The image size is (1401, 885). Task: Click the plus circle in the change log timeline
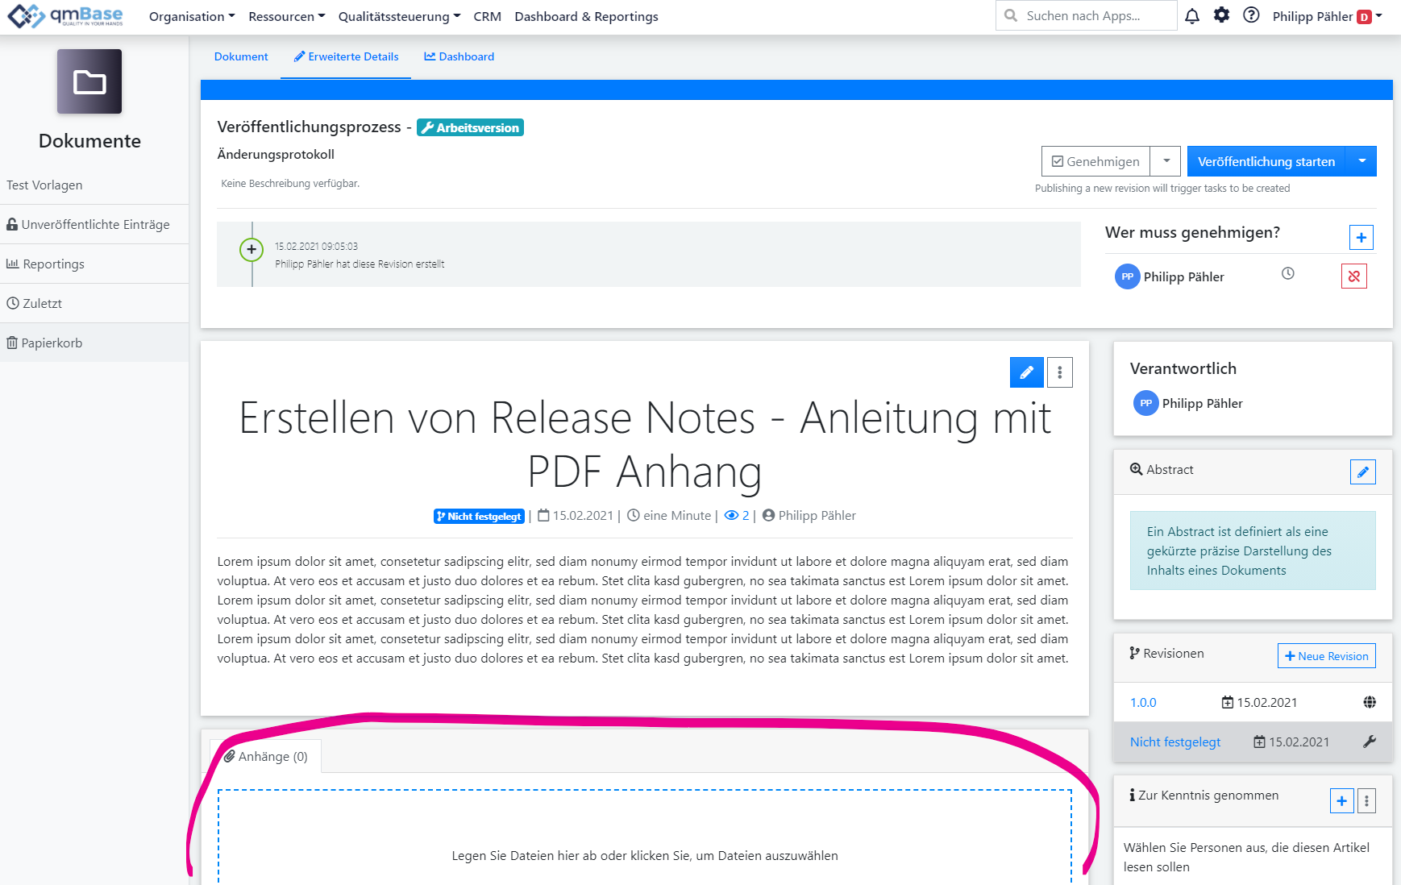[x=252, y=250]
